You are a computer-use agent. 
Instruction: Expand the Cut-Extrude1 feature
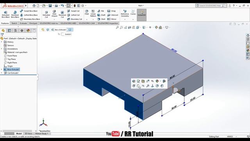pyautogui.click(x=2, y=73)
